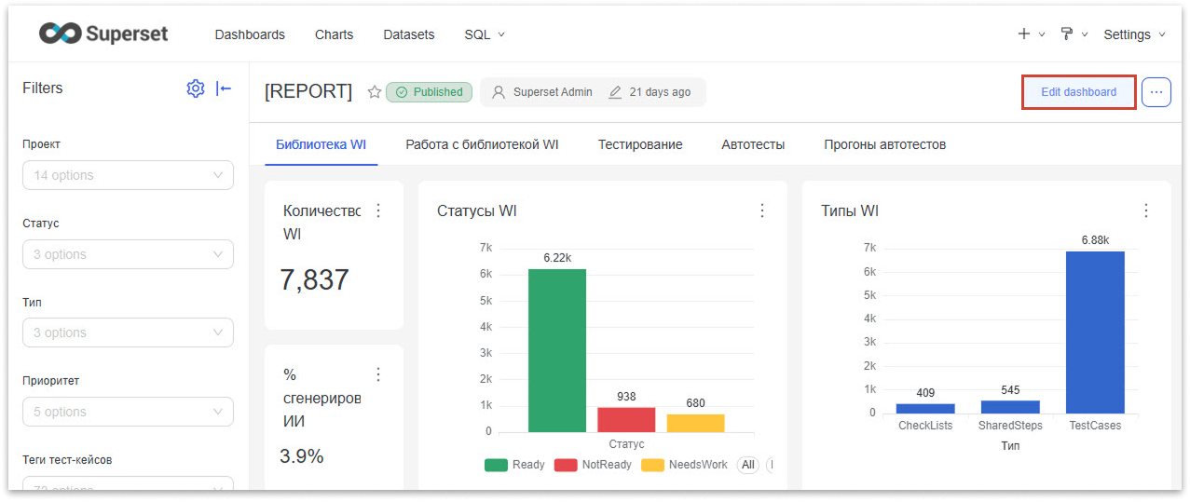
Task: Switch to the Автотесты tab
Action: click(x=753, y=144)
